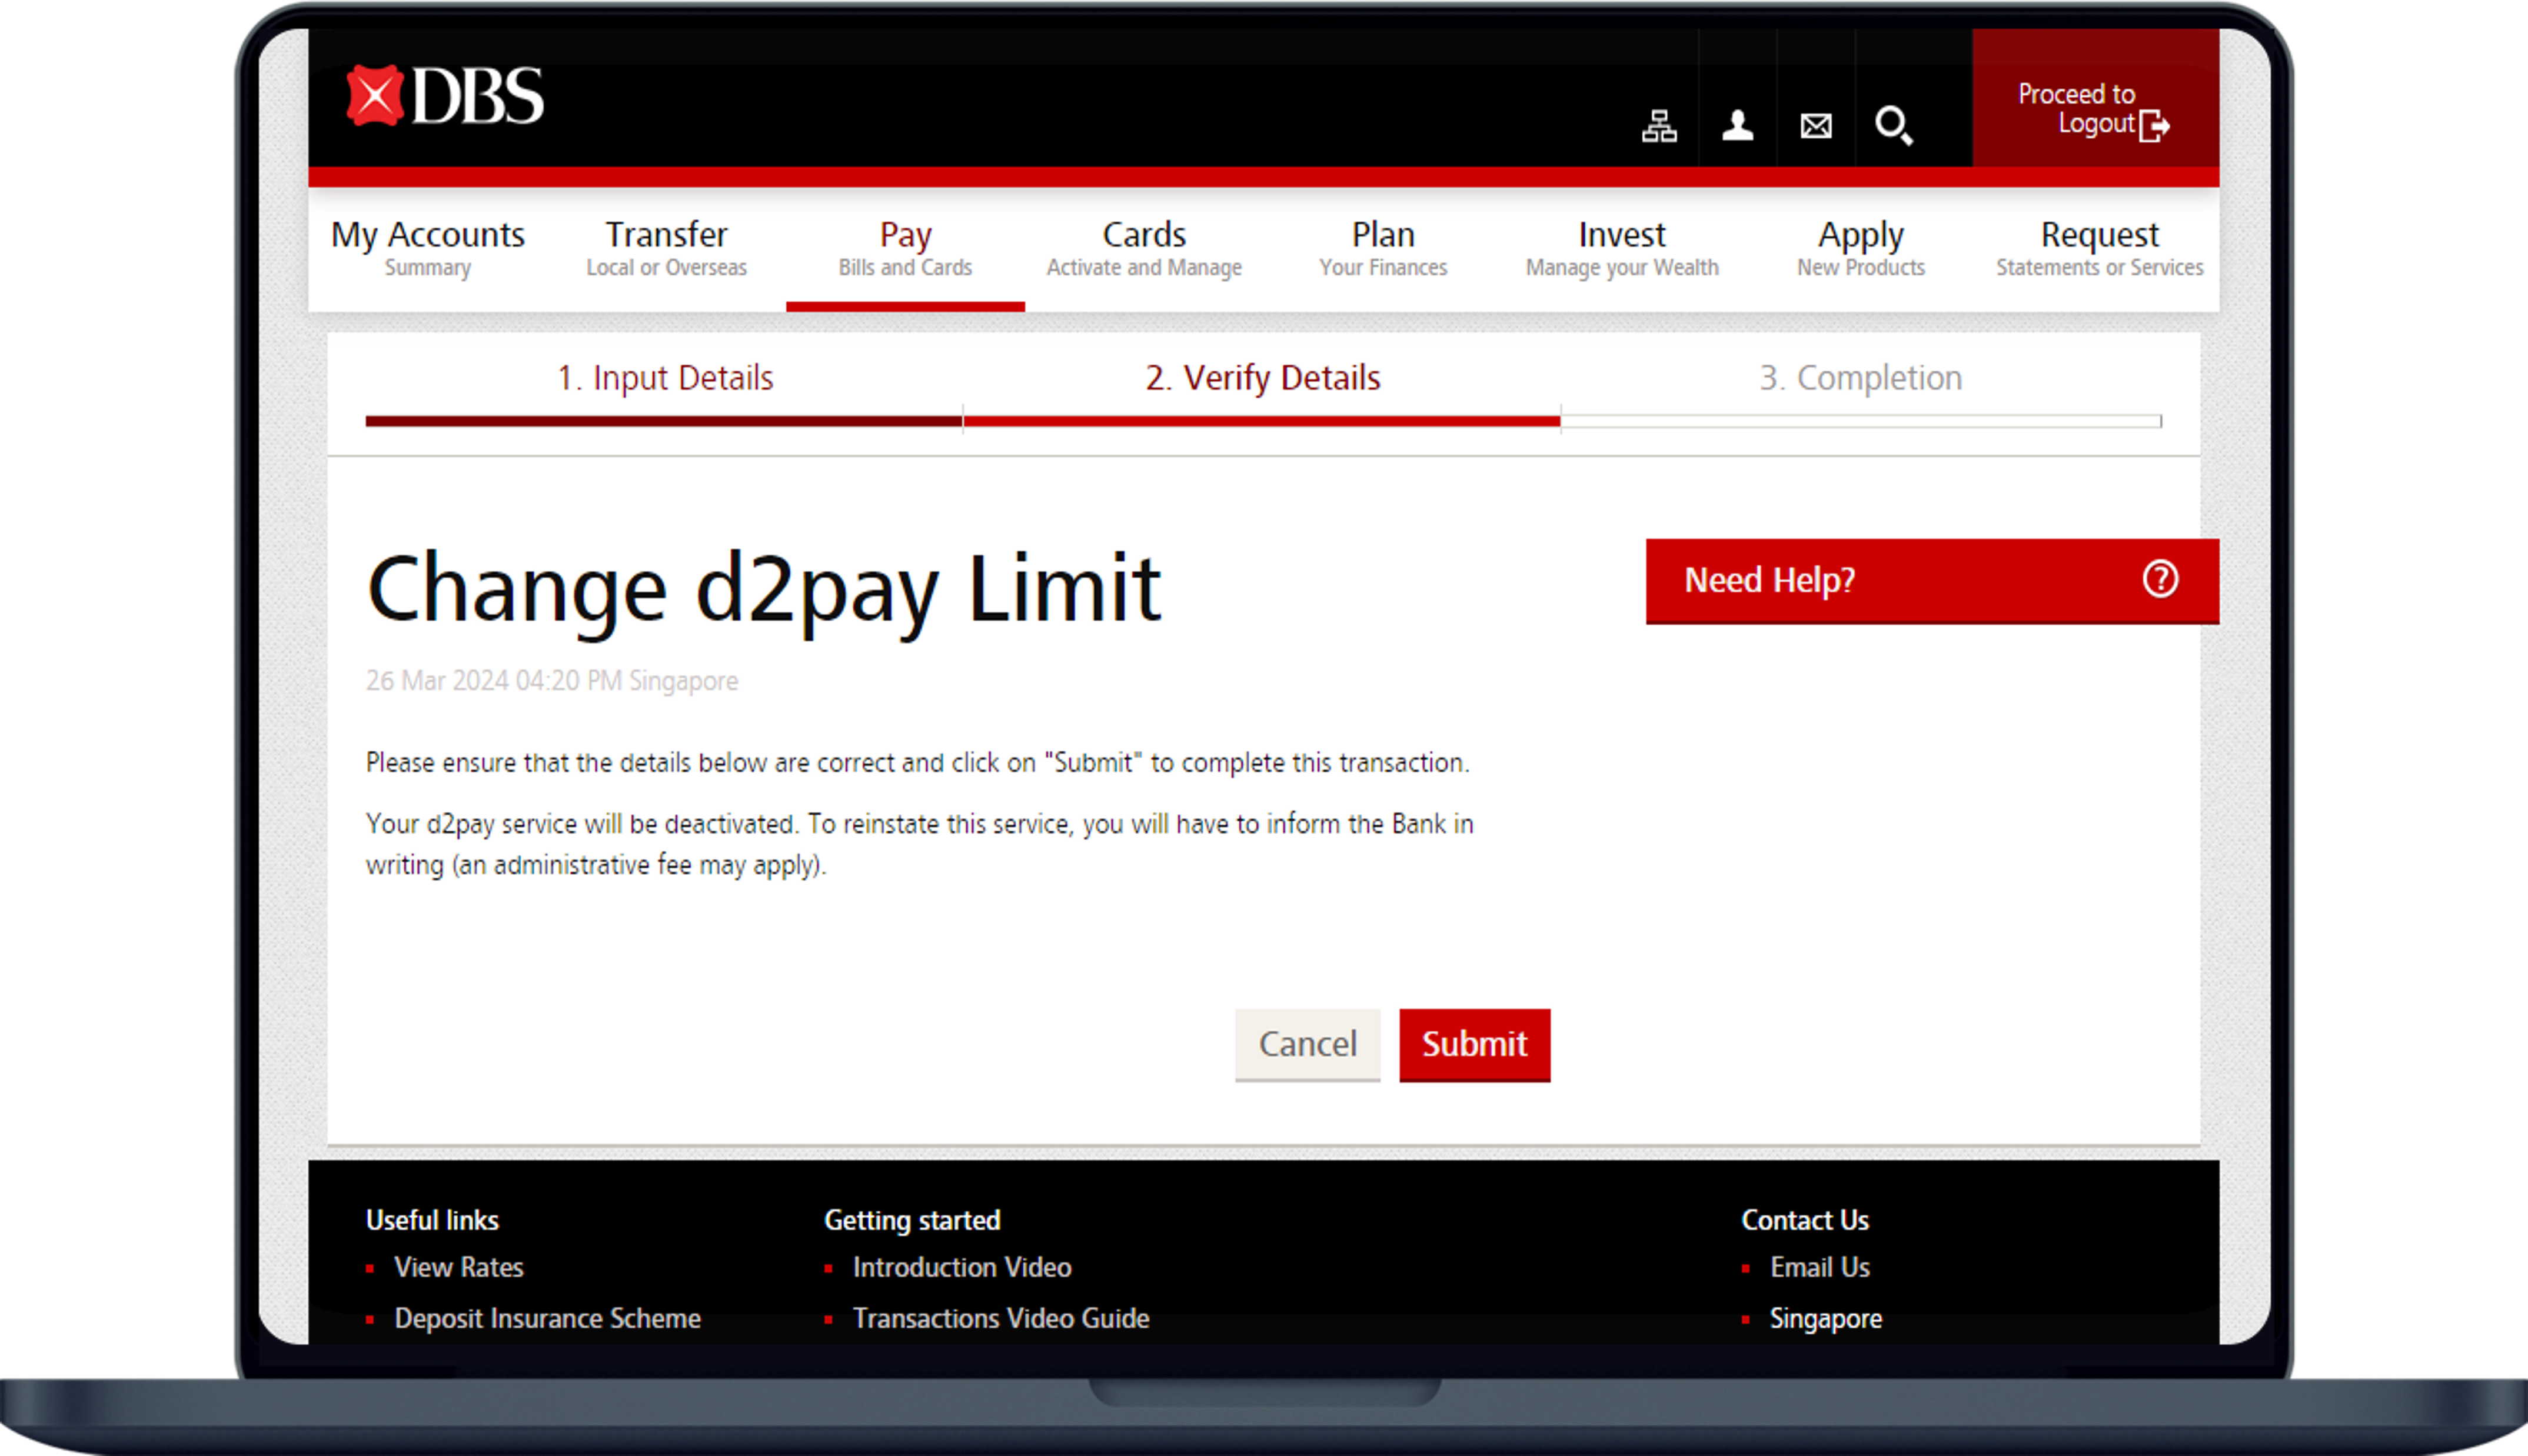
Task: Select the 2. Verify Details step
Action: tap(1263, 378)
